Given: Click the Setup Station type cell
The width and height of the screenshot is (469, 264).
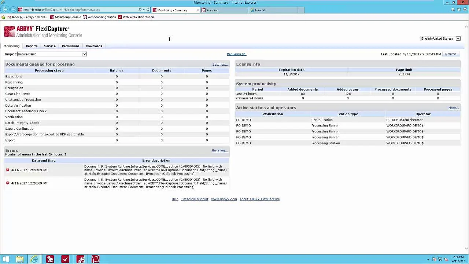Looking at the screenshot, I should (322, 120).
